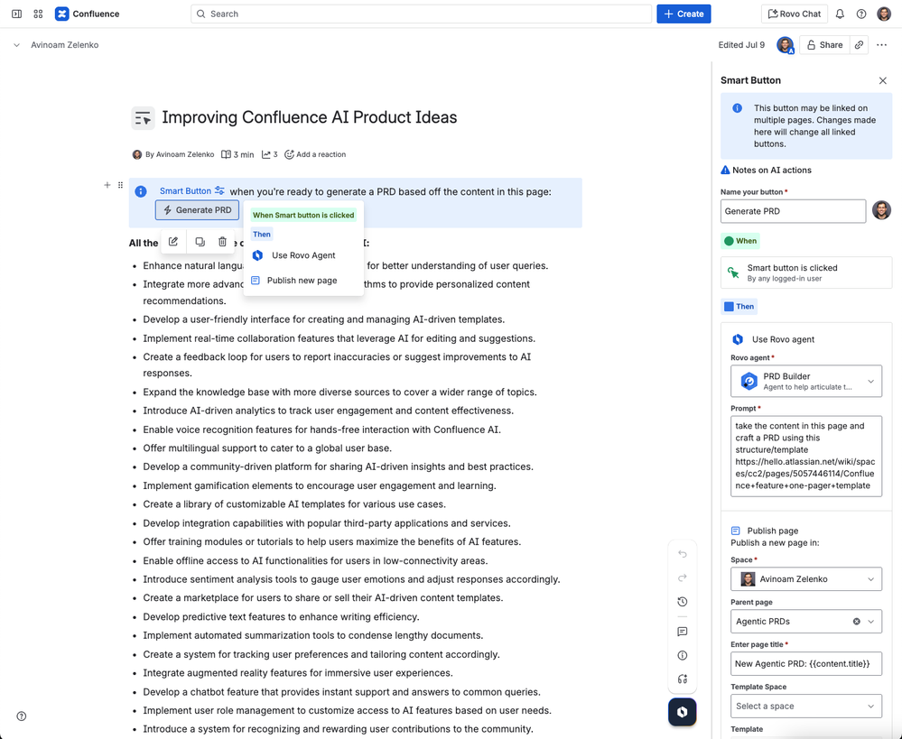Click the drag handle beside the info panel
The height and width of the screenshot is (739, 902).
tap(120, 185)
